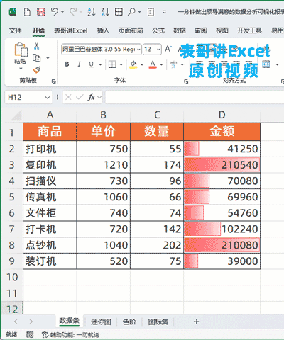Viewport: 284px width, 340px height.
Task: Select row 3 header
Action: coord(11,165)
